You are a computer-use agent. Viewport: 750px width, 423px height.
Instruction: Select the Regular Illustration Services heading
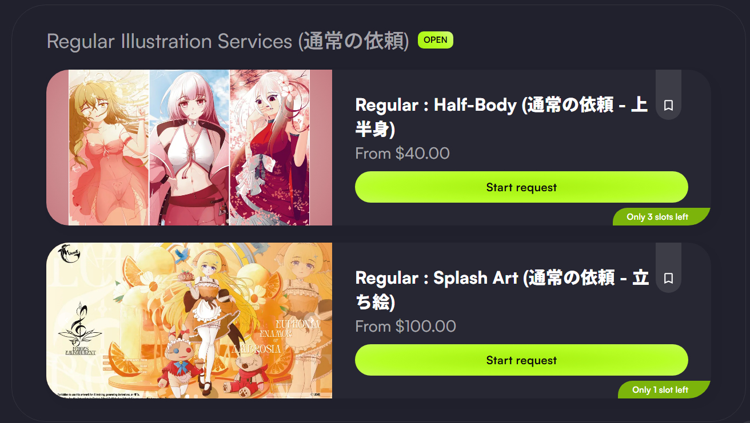click(228, 41)
